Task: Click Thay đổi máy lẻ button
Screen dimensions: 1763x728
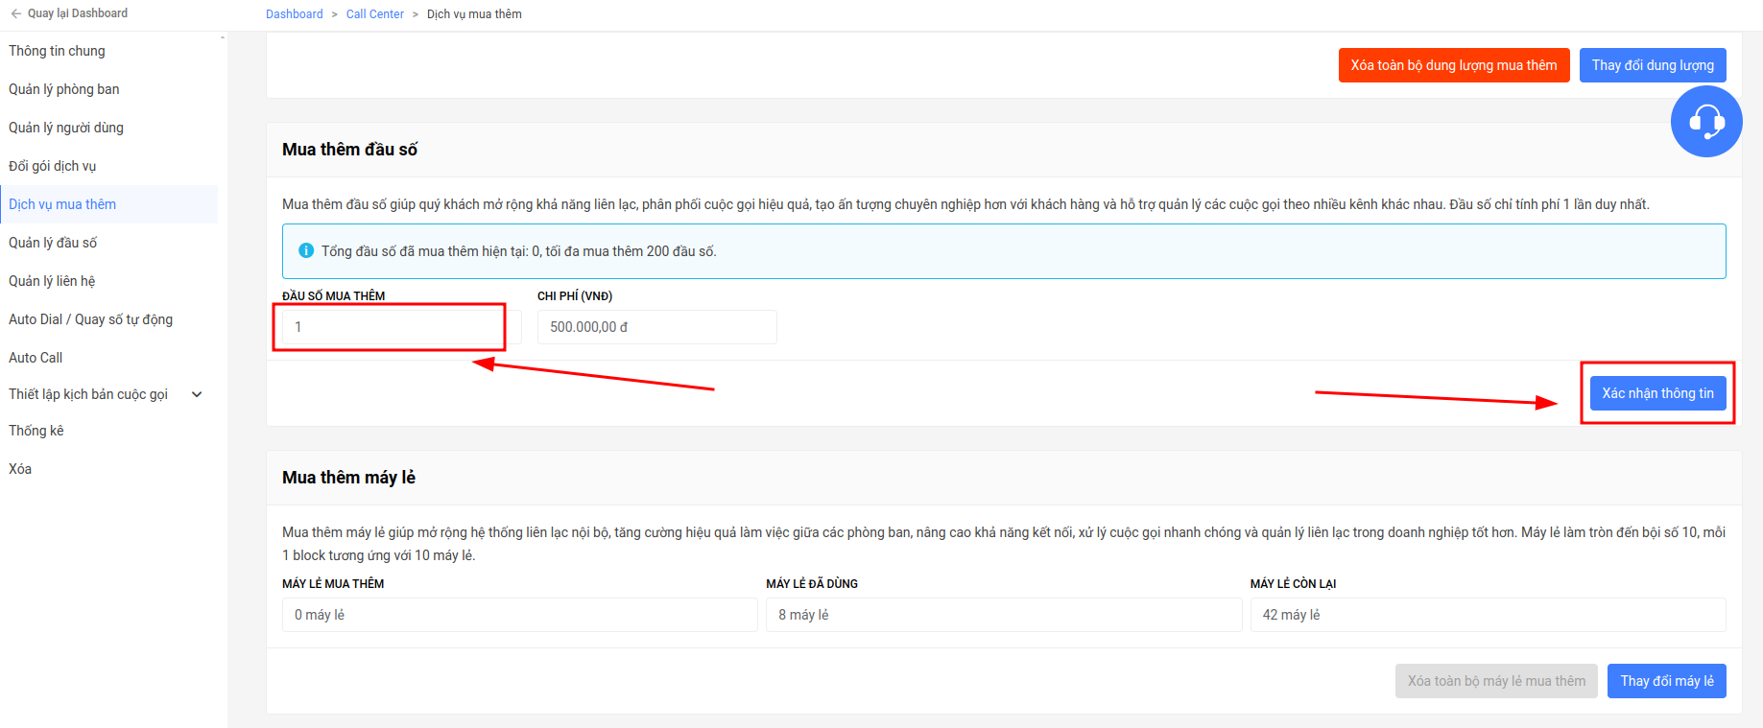Action: (x=1667, y=681)
